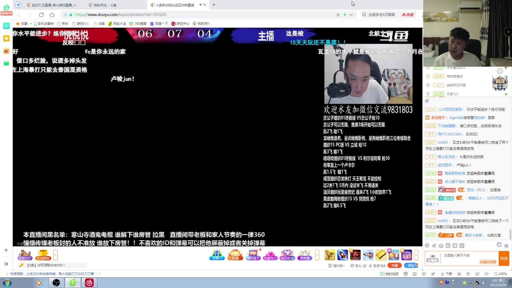
Task: Open the sidebar list menu icon
Action: coord(6,264)
